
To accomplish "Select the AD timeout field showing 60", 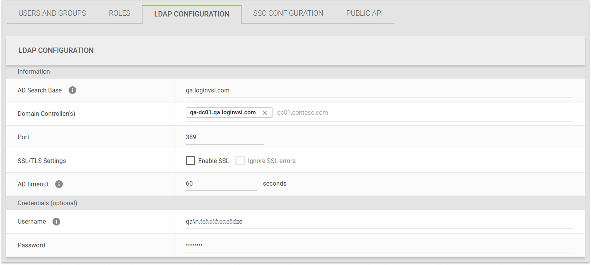I will 221,184.
